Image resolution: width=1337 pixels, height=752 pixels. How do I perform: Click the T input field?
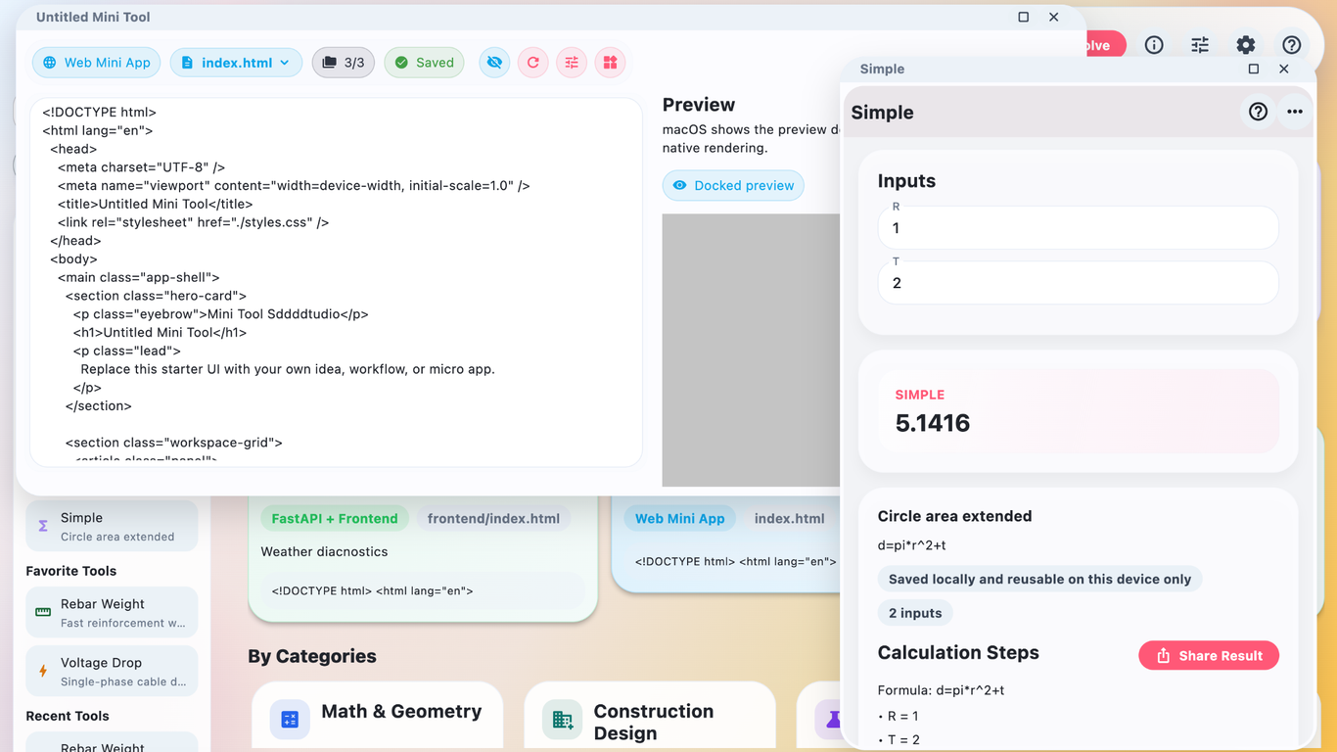click(1078, 283)
